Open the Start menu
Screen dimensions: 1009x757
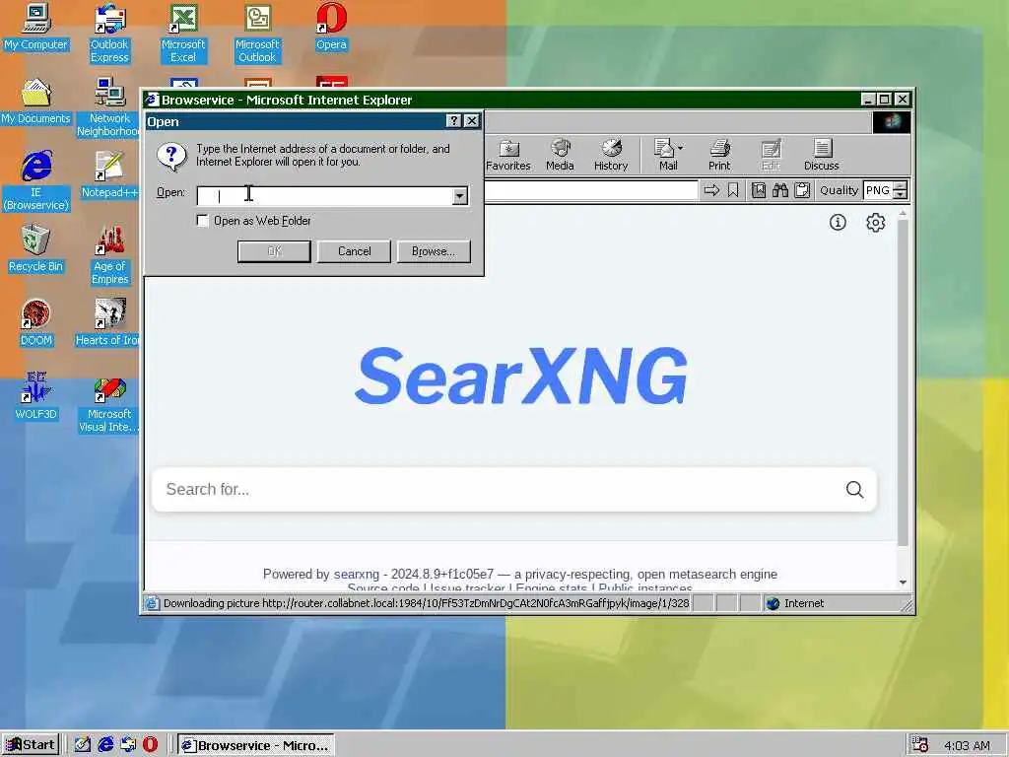click(31, 745)
